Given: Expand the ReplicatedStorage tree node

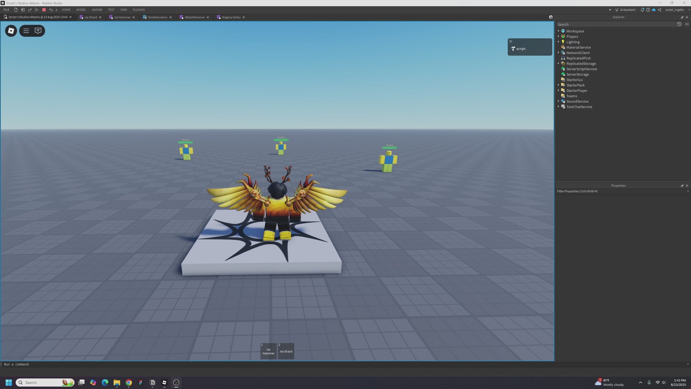Looking at the screenshot, I should pyautogui.click(x=558, y=64).
